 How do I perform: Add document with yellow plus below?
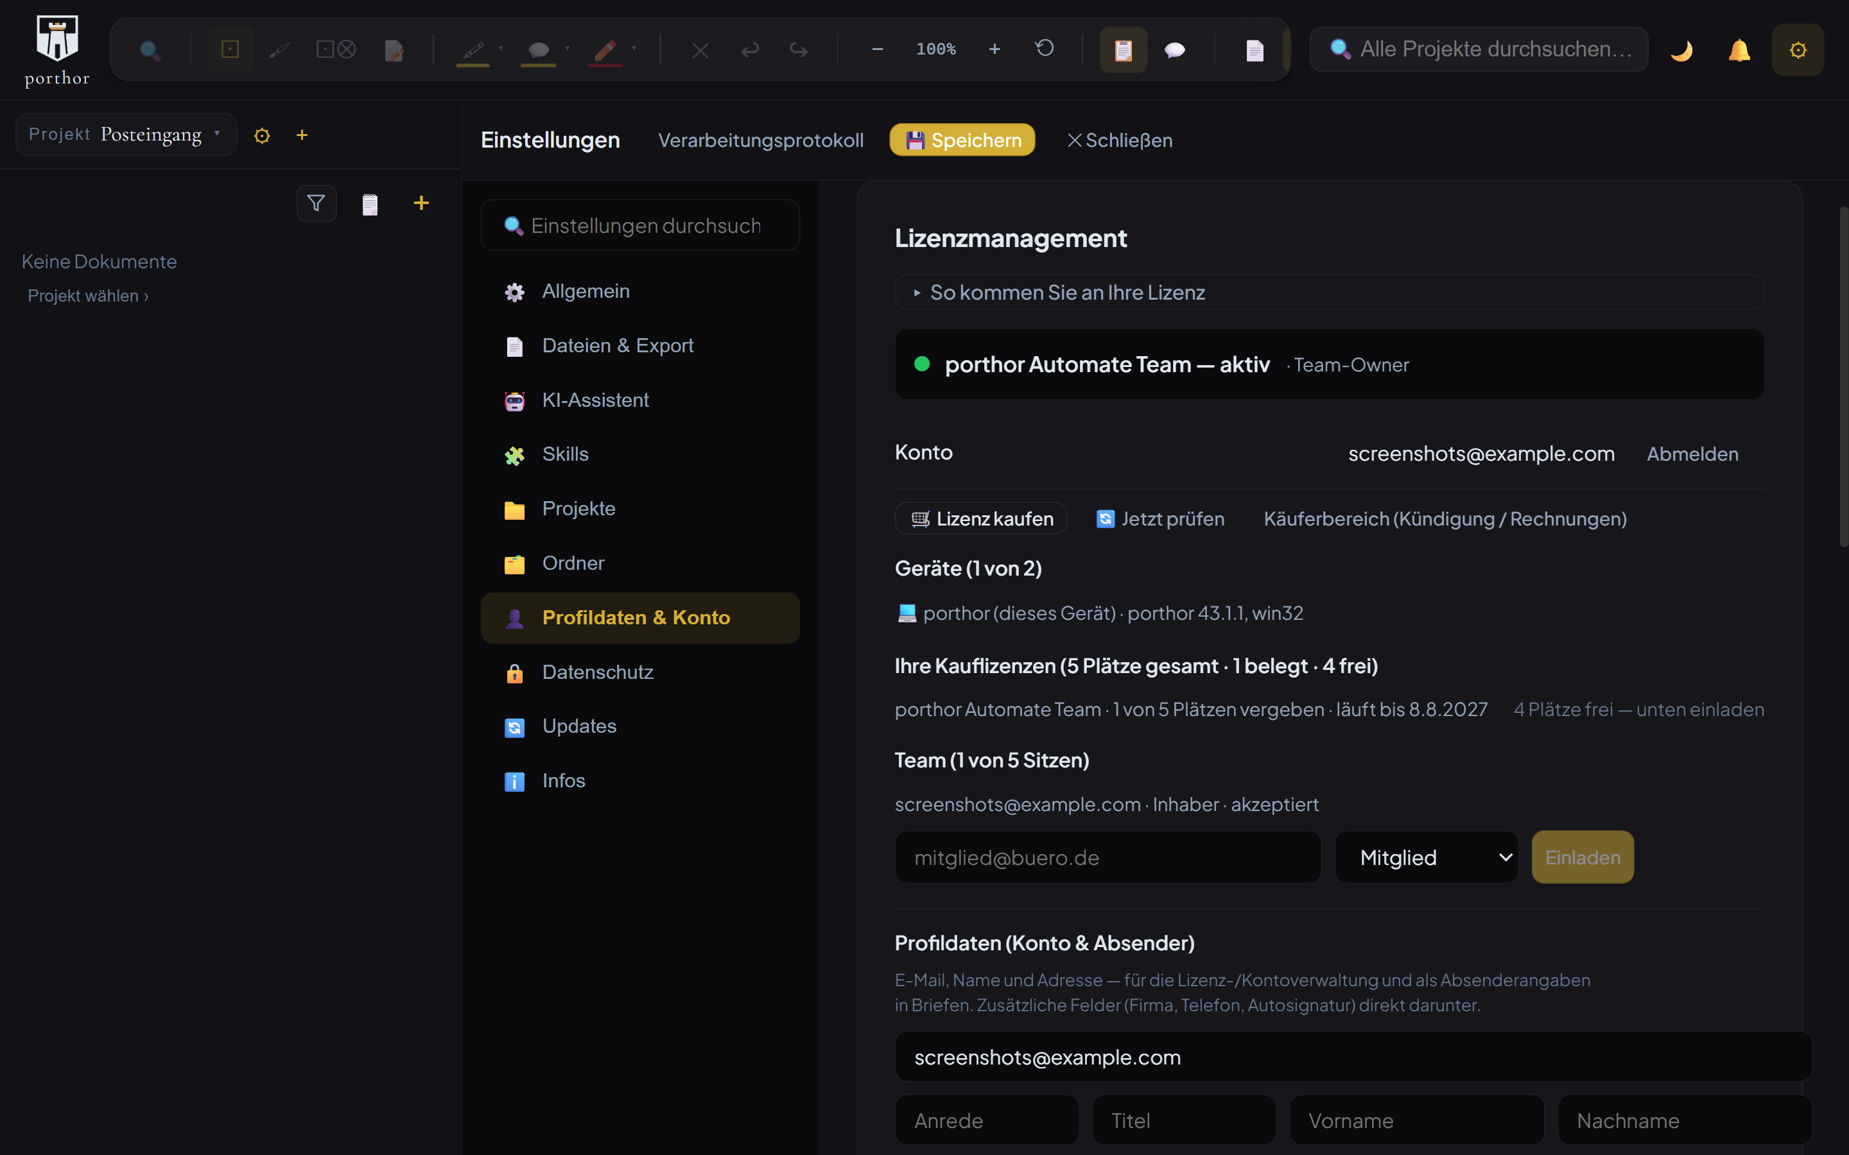pyautogui.click(x=421, y=202)
